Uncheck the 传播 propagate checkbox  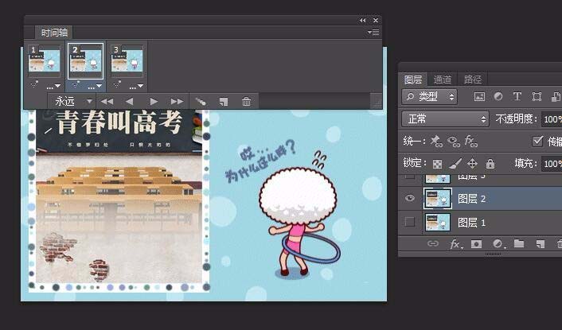click(537, 141)
